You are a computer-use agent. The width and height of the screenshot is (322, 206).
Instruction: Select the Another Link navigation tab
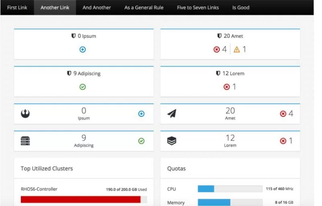pos(55,8)
